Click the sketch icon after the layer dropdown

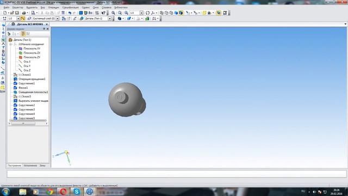[x=64, y=19]
